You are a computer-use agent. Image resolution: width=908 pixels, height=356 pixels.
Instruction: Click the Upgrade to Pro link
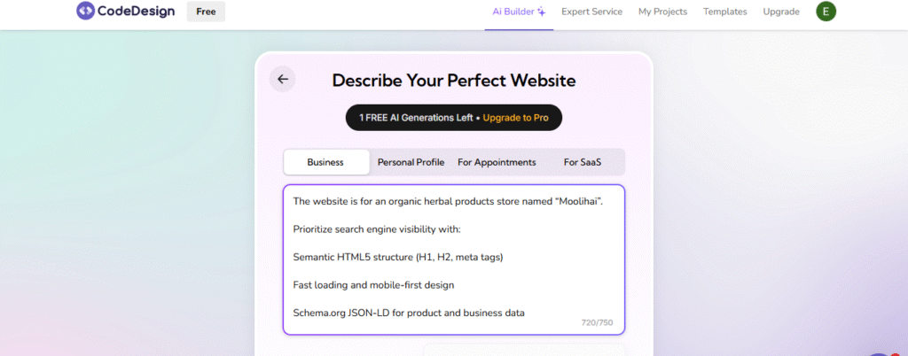[515, 118]
